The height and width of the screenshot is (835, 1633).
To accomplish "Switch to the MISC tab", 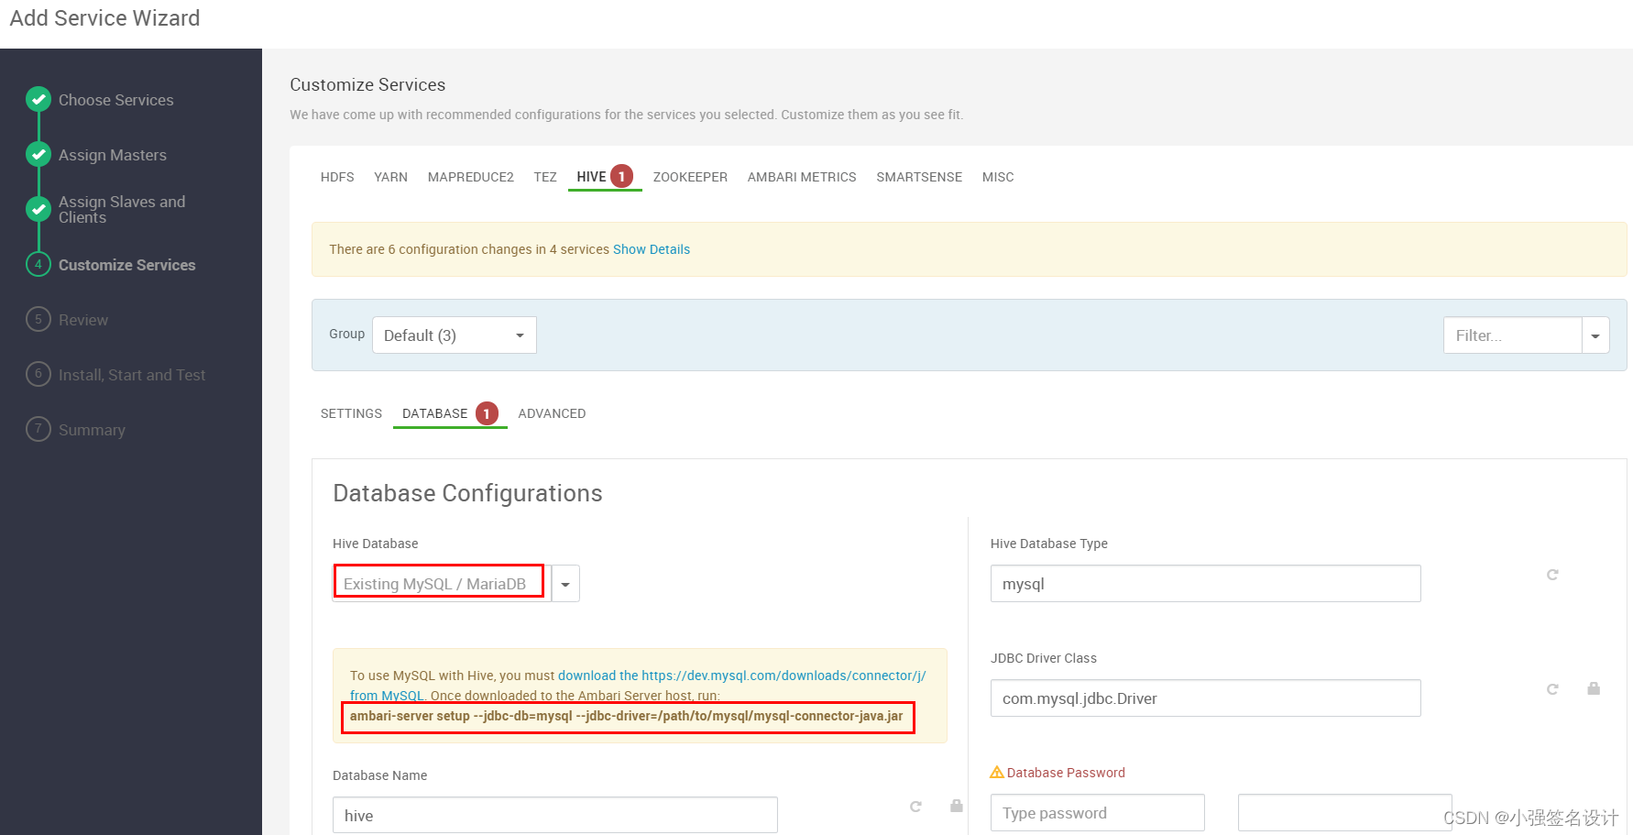I will pyautogui.click(x=998, y=177).
